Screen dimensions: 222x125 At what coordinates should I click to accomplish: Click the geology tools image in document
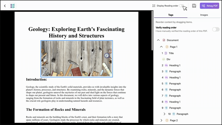(77, 59)
